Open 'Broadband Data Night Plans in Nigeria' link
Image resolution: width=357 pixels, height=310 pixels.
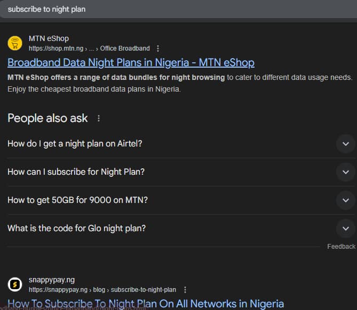[131, 62]
